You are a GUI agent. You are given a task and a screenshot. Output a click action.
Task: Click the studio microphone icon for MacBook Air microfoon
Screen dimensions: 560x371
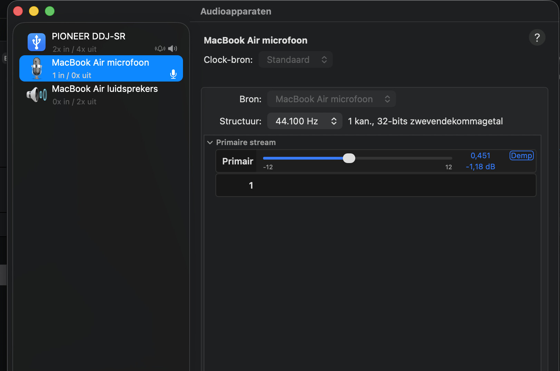point(37,68)
